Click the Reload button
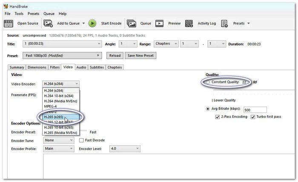This screenshot has width=298, height=182. click(115, 56)
